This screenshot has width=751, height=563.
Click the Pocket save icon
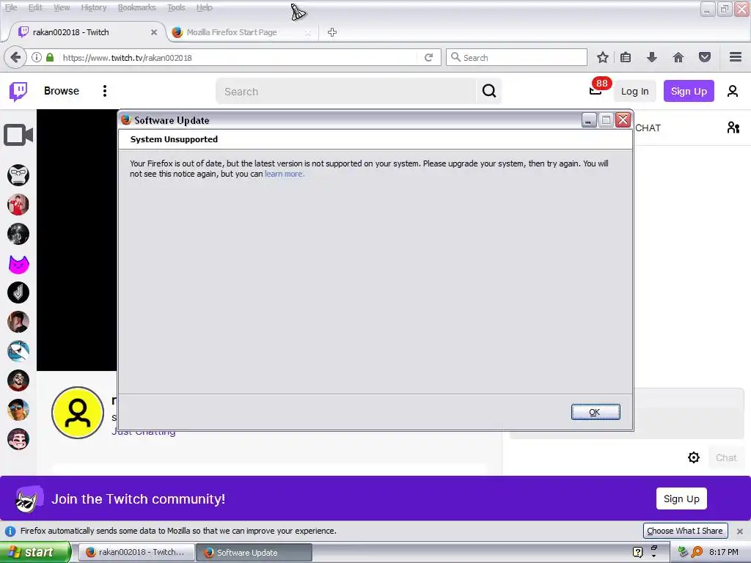pos(704,57)
